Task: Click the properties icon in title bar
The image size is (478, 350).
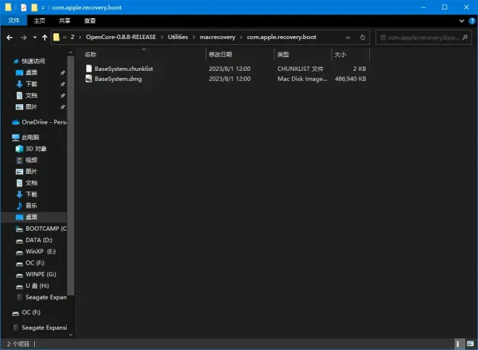Action: pyautogui.click(x=24, y=7)
